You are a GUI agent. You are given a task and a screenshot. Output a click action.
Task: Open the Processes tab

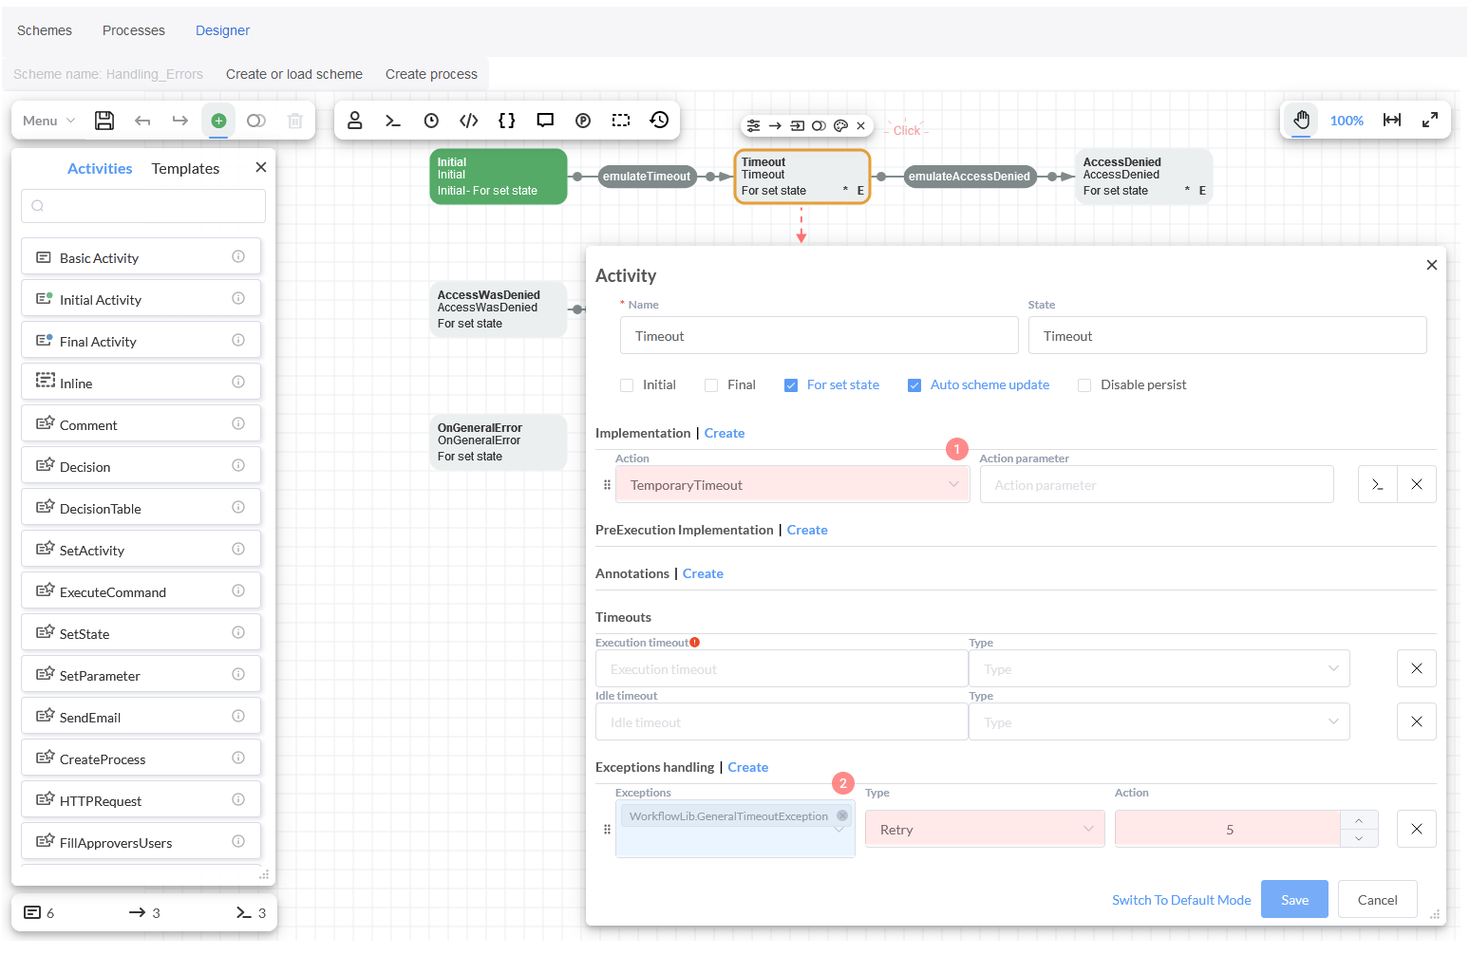(x=134, y=30)
